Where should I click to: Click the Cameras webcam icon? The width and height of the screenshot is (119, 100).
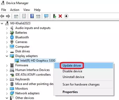(12, 42)
